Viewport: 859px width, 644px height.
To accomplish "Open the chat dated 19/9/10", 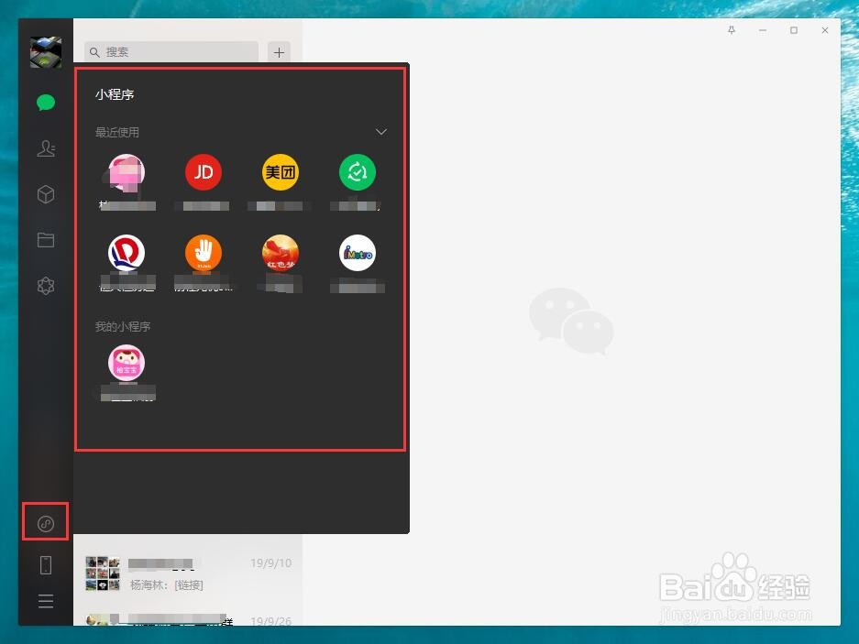I will [x=188, y=573].
